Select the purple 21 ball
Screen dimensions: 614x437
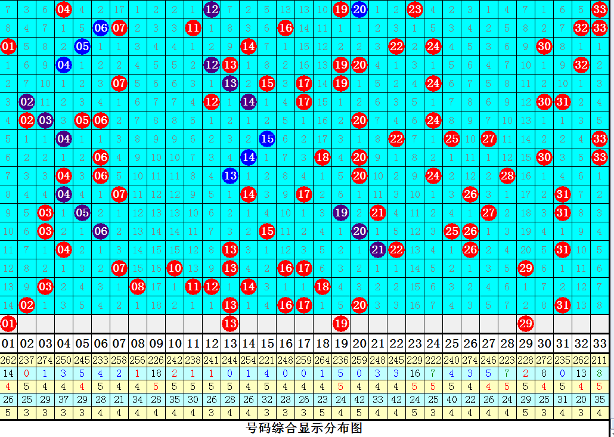[378, 250]
